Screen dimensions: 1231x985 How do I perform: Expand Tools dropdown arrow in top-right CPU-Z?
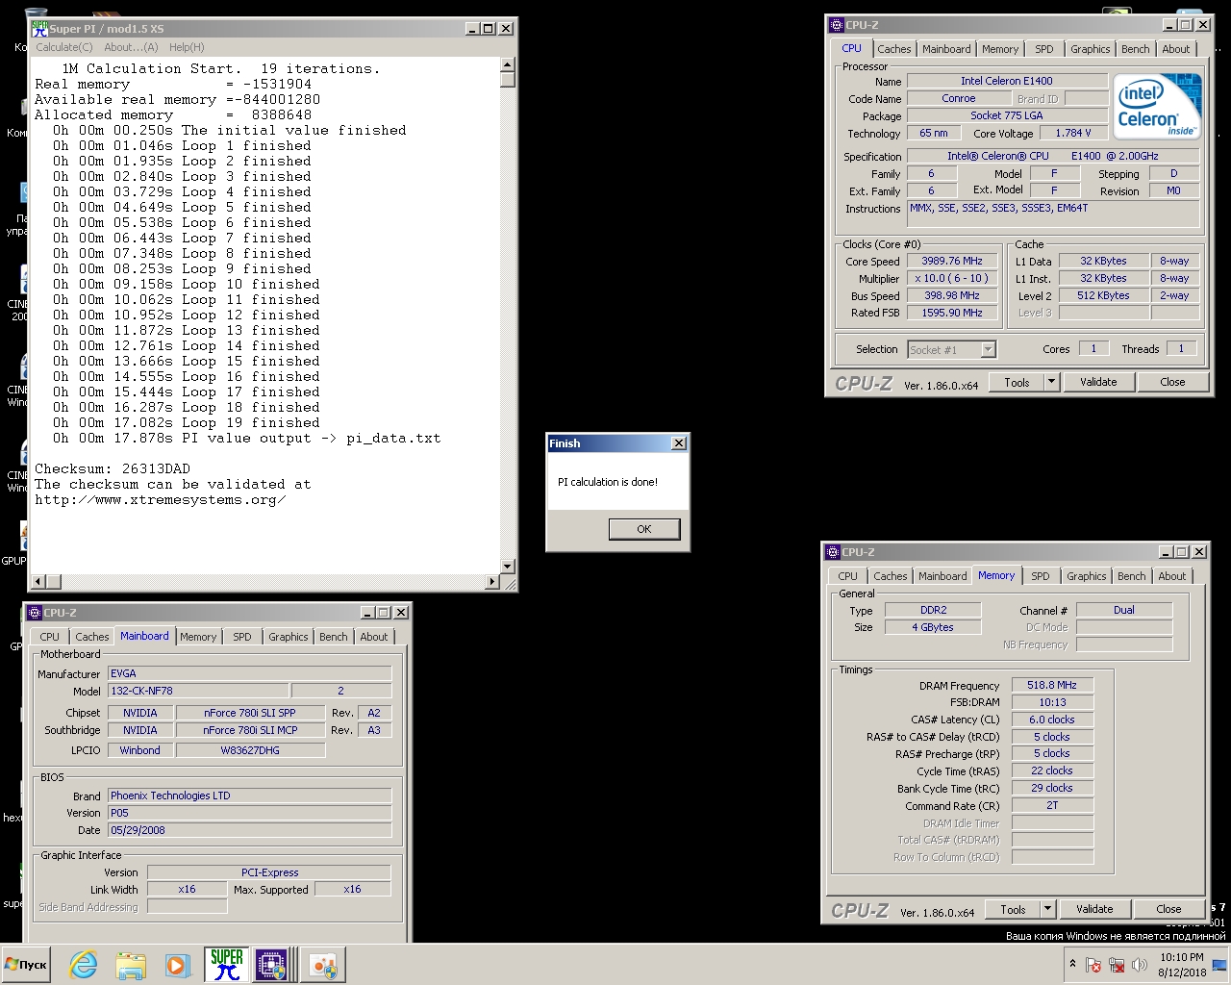click(1051, 382)
